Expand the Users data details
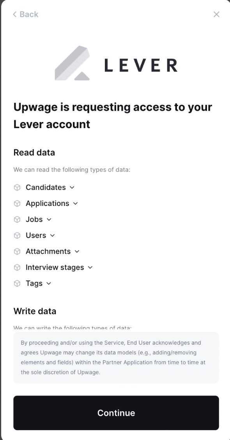 (53, 236)
